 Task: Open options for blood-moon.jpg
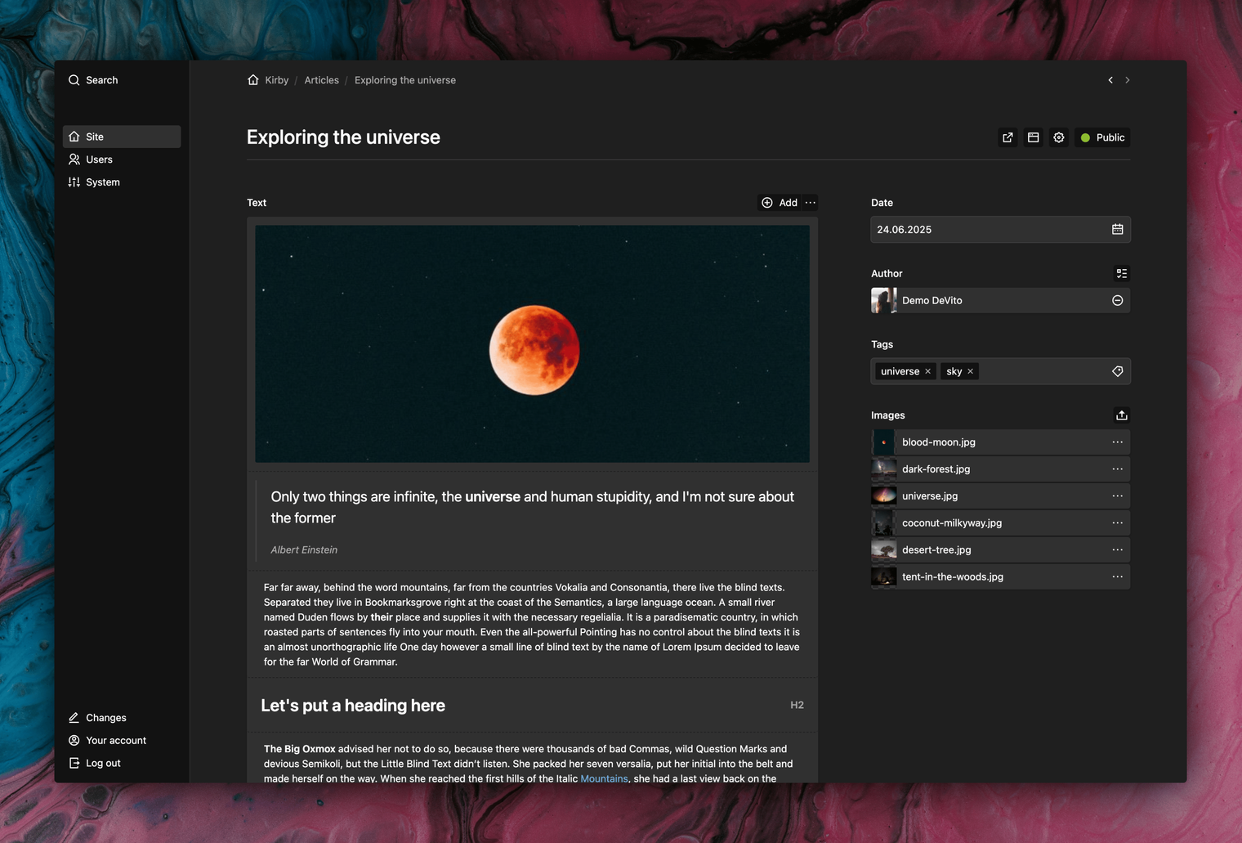1118,442
